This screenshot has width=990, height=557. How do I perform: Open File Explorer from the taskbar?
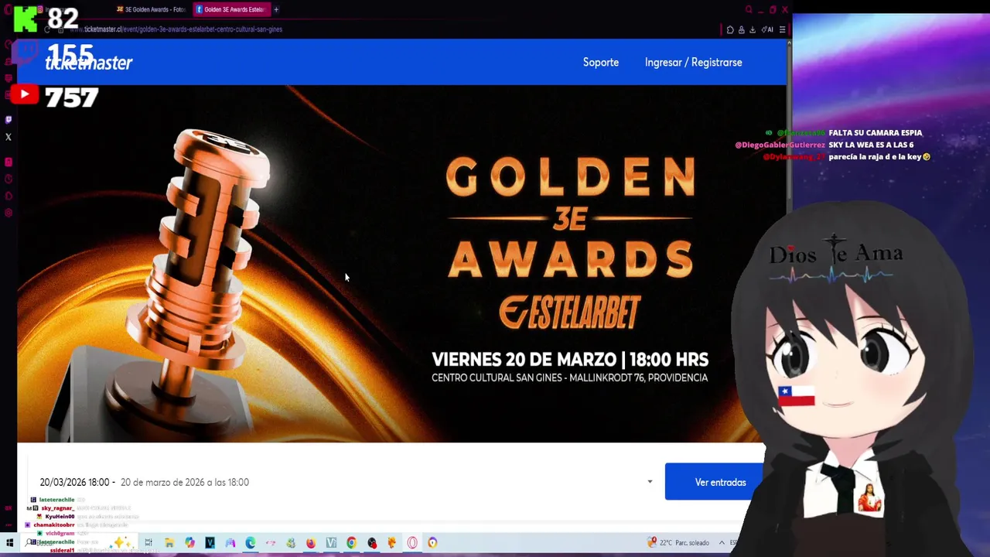[x=169, y=543]
